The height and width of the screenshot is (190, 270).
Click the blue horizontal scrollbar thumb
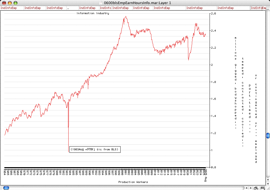(6, 188)
